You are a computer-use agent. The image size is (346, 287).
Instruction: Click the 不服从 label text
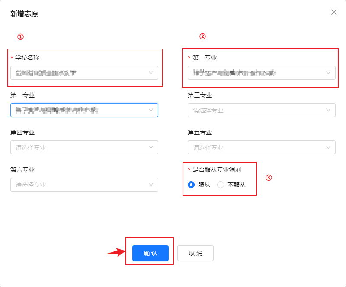[x=237, y=185]
